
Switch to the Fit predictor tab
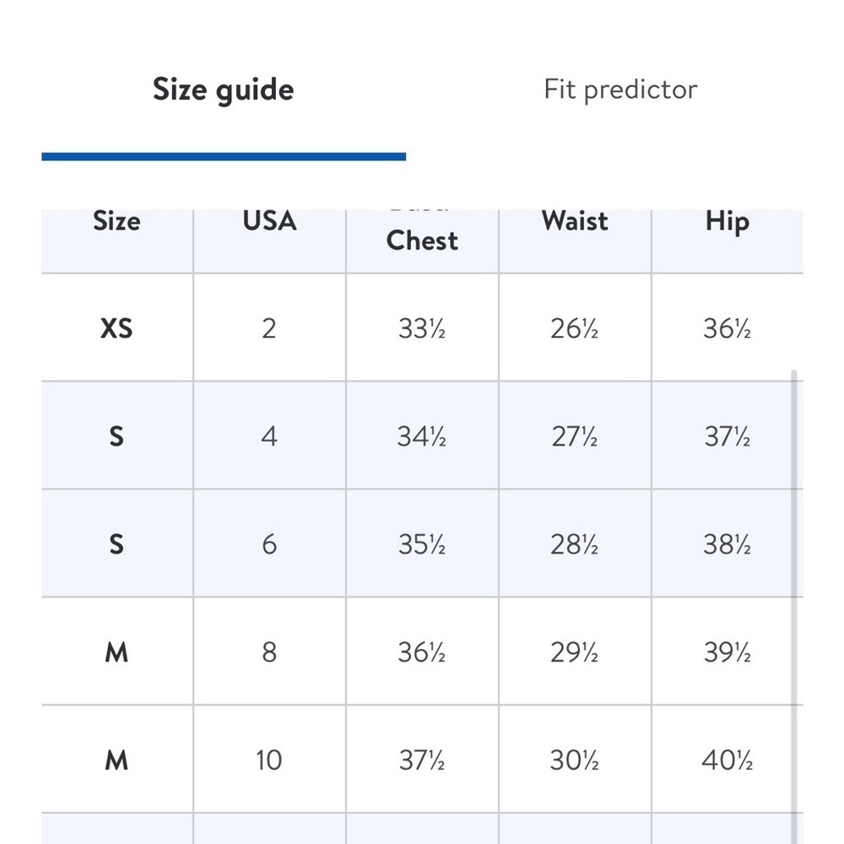pos(620,89)
